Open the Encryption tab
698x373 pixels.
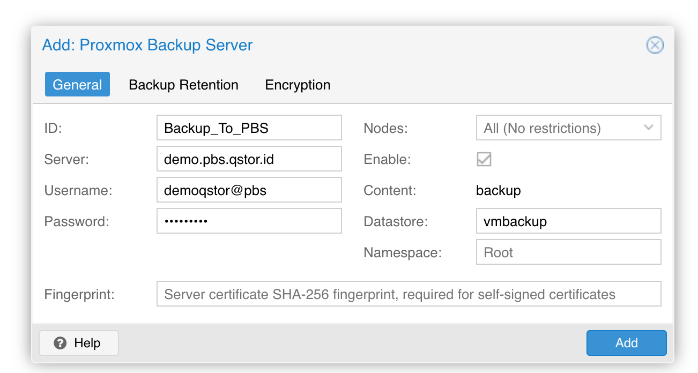298,85
